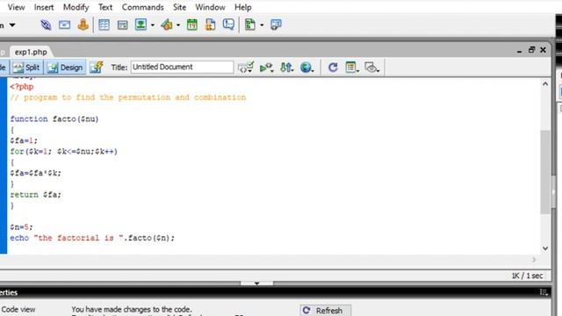This screenshot has width=562, height=316.
Task: Collapse the Properties panel via divider arrow
Action: [x=257, y=283]
